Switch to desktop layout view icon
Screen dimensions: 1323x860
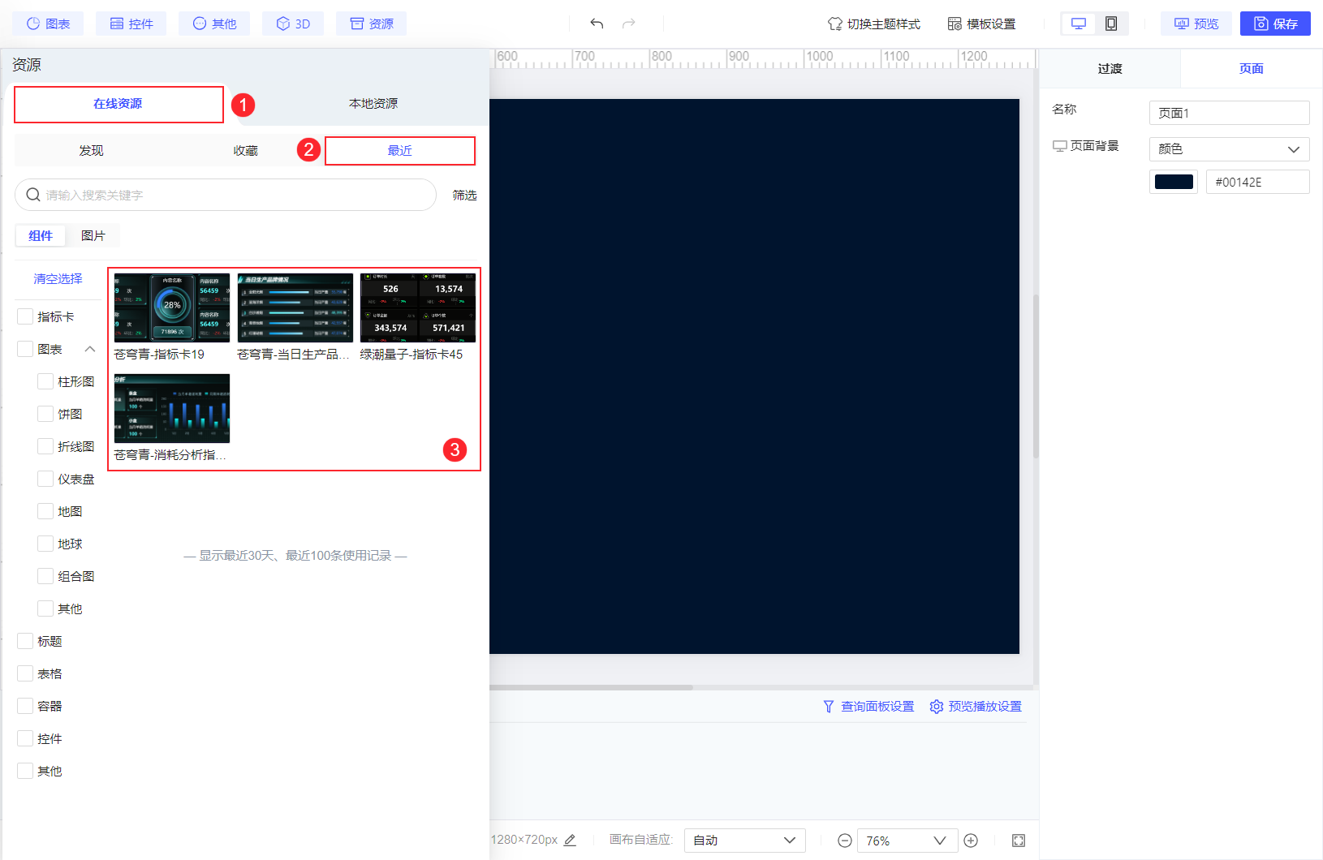[x=1079, y=24]
